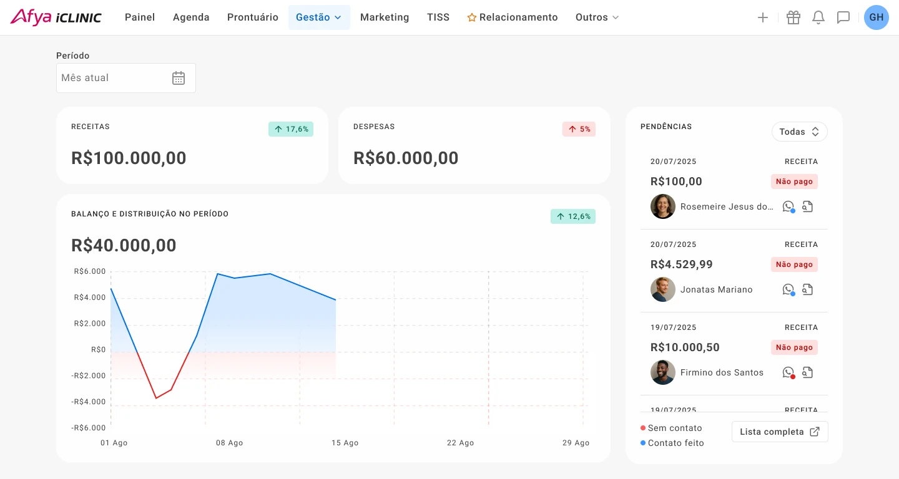Click WhatsApp icon for Rosemeire Jesus
Viewport: 899px width, 479px height.
point(788,206)
